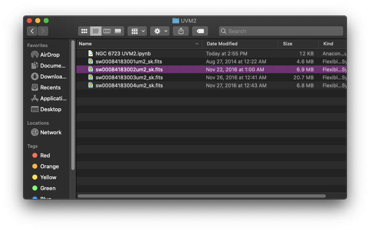This screenshot has height=230, width=370.
Task: Go forward with the right chevron button
Action: 43,31
